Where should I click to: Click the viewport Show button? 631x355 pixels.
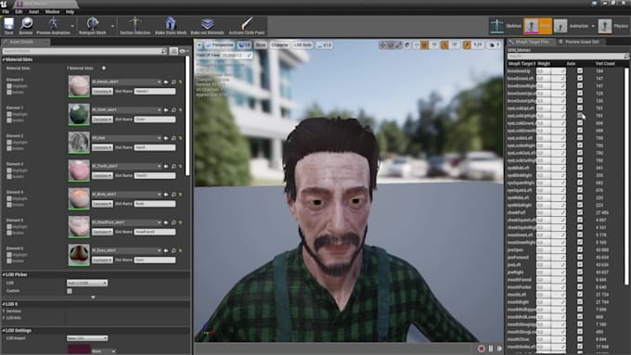[x=261, y=45]
